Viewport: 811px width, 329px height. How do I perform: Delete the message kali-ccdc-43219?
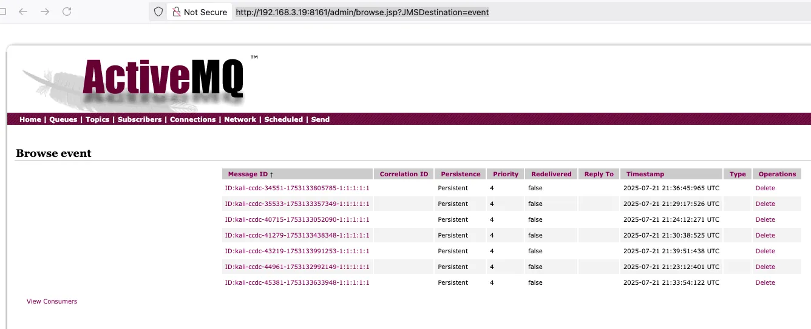[765, 251]
